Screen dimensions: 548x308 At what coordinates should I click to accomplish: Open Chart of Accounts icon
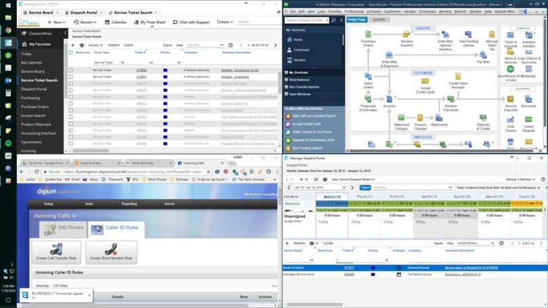tap(510, 35)
